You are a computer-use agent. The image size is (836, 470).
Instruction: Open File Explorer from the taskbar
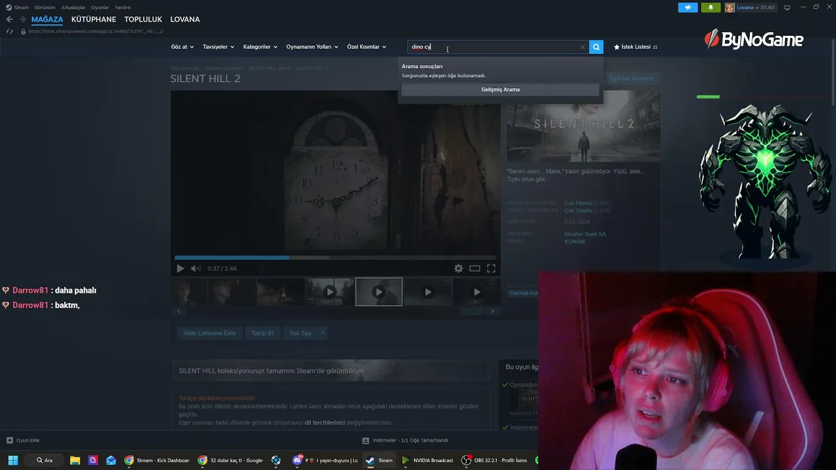tap(74, 460)
